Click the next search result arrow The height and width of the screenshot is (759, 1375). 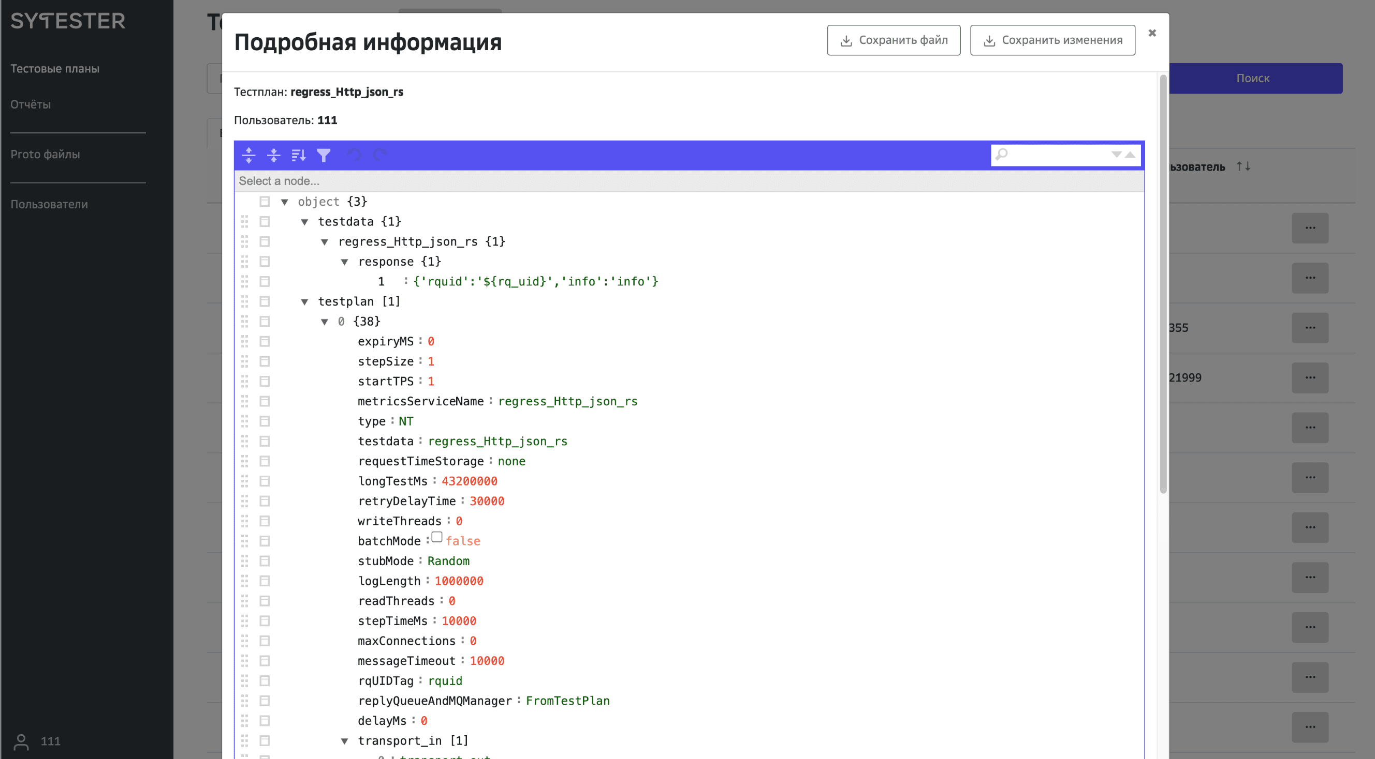[1116, 155]
